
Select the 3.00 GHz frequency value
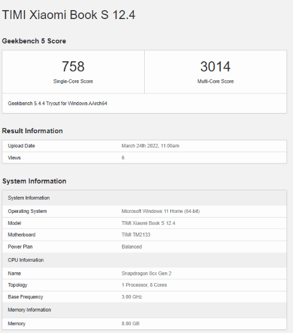[x=132, y=297]
